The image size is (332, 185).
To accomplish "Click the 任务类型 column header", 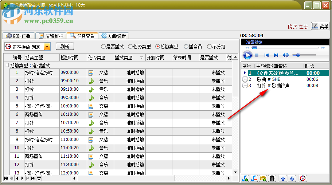I will pos(100,58).
